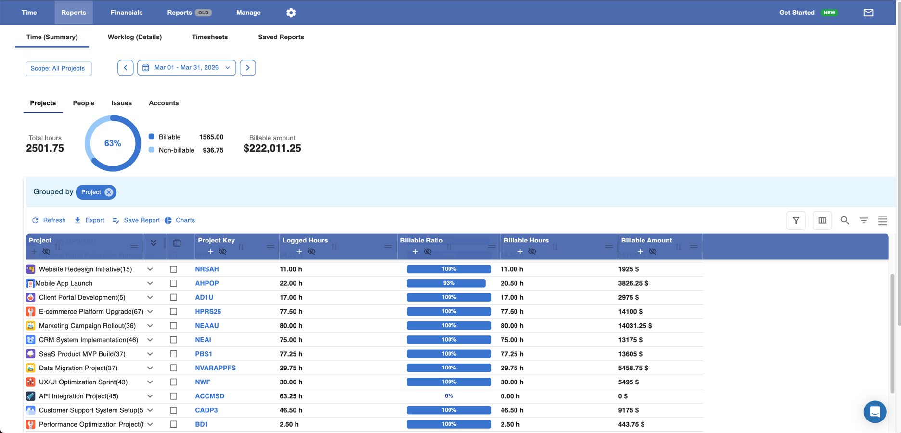Viewport: 901px width, 433px height.
Task: Switch to the Worklog (Details) tab
Action: (x=134, y=37)
